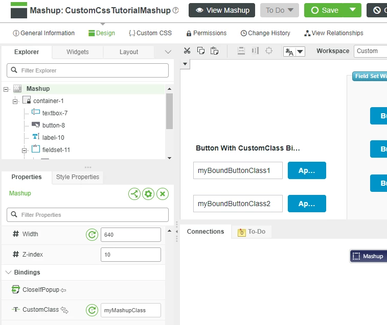Screen dimensions: 387x325
Task: Click the search icon in Filter Explorer
Action: tap(14, 70)
